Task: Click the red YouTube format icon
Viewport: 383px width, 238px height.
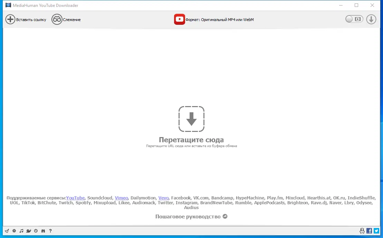Action: click(179, 20)
